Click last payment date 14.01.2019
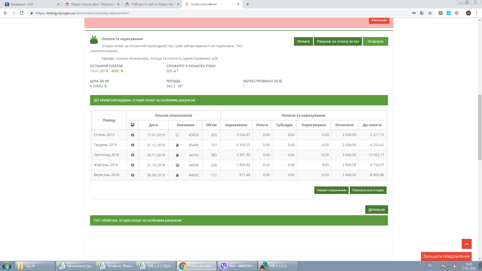 tap(99, 71)
